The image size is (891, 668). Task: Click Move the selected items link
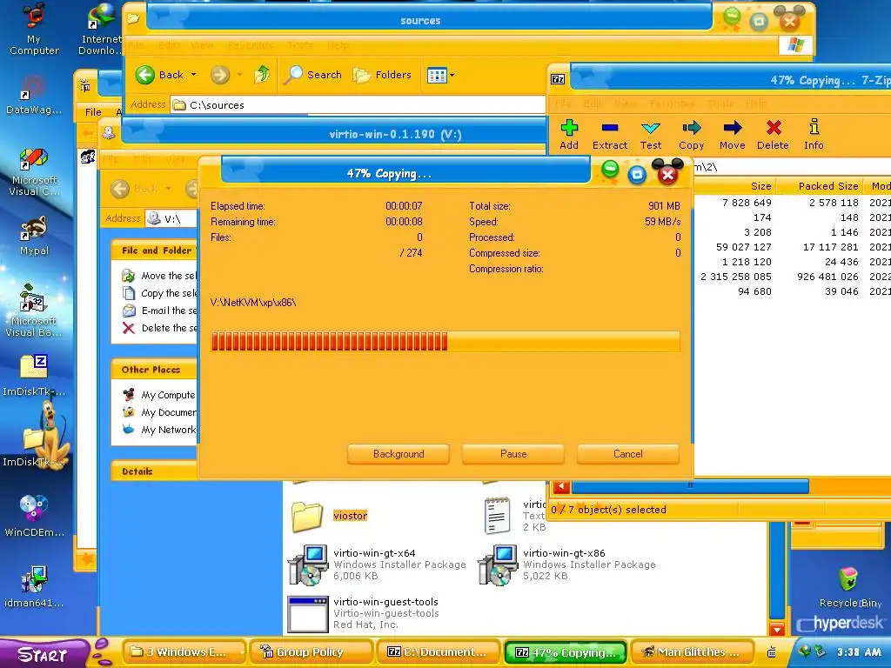pos(159,276)
